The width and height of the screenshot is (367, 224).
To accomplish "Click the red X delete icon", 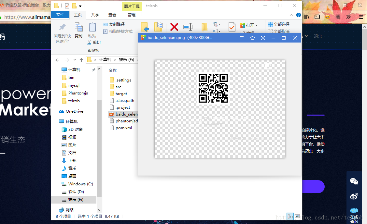I will pos(174,27).
